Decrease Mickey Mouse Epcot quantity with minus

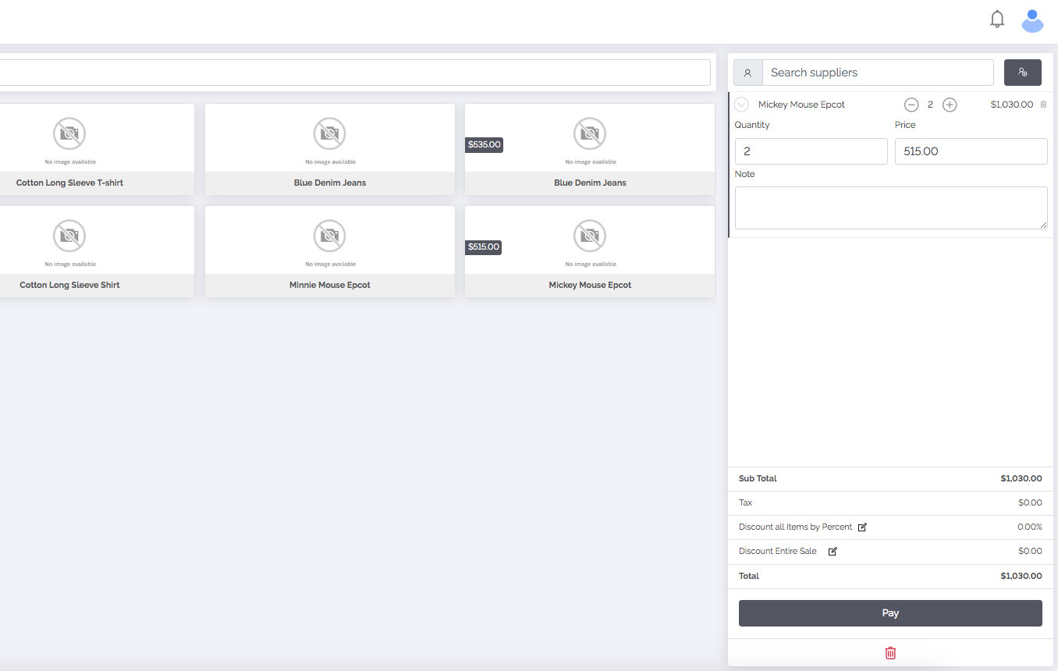911,105
